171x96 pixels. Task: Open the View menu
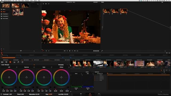pos(19,1)
